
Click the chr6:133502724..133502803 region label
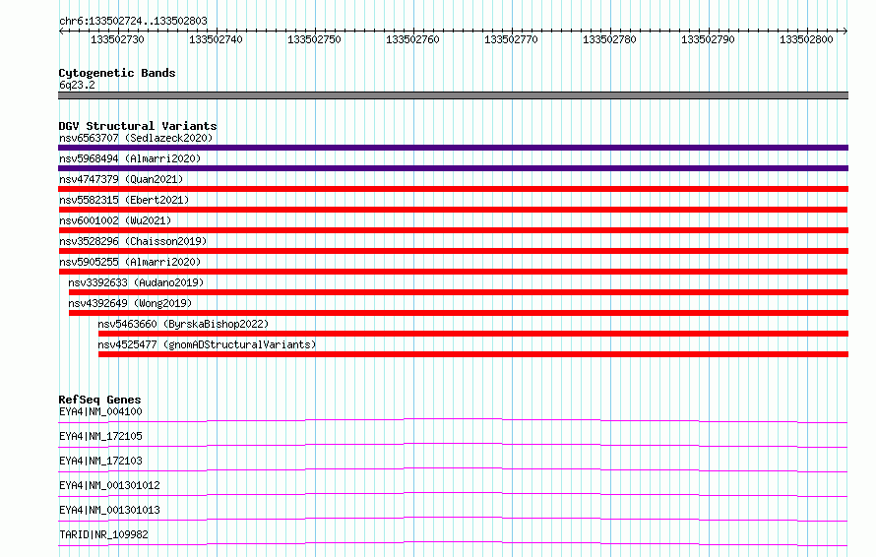coord(133,21)
